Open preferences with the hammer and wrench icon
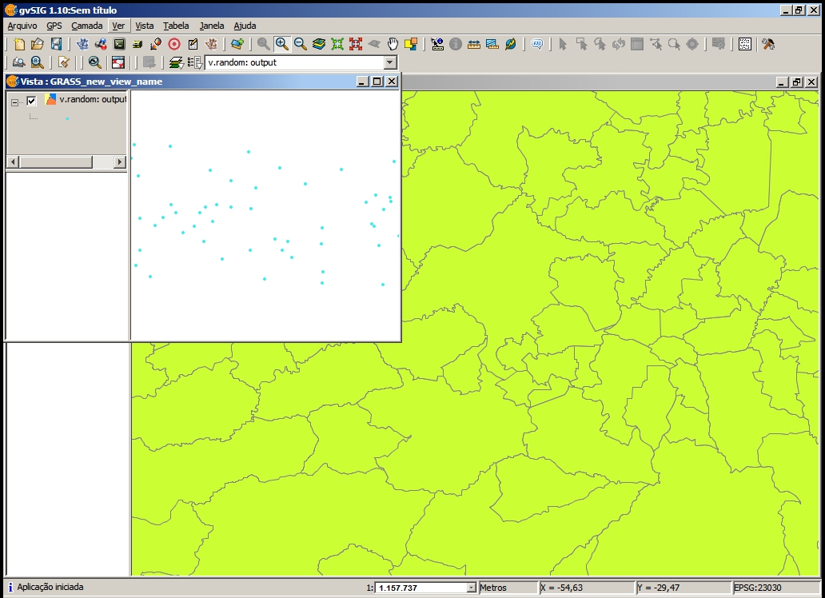Viewport: 825px width, 598px height. point(767,44)
